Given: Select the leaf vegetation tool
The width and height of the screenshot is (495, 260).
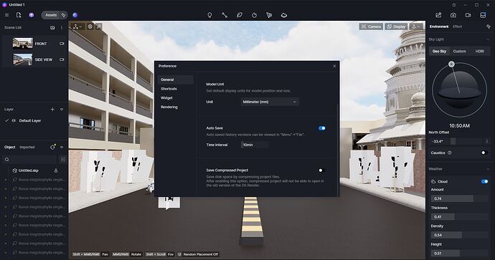Looking at the screenshot, I should (240, 15).
